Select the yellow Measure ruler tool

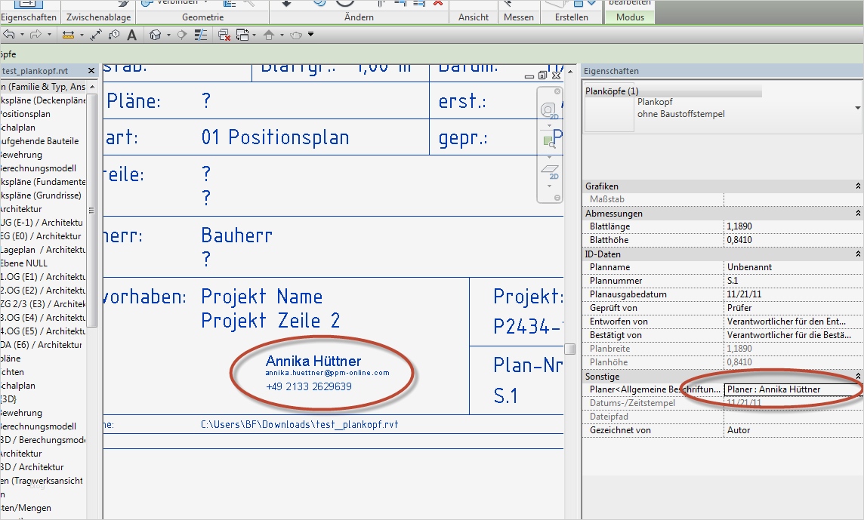point(68,35)
